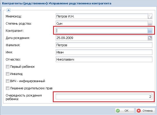Open the Степень родства selection list button
Screen dimensions: 157x115
pos(150,24)
